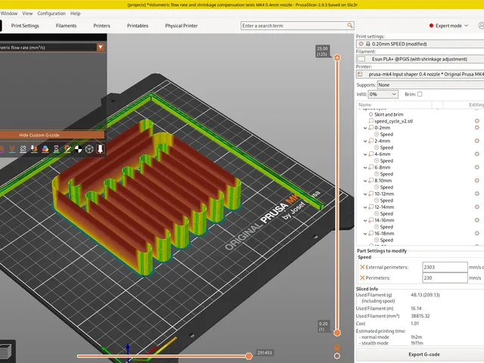Switch to the Filaments tab

(66, 26)
